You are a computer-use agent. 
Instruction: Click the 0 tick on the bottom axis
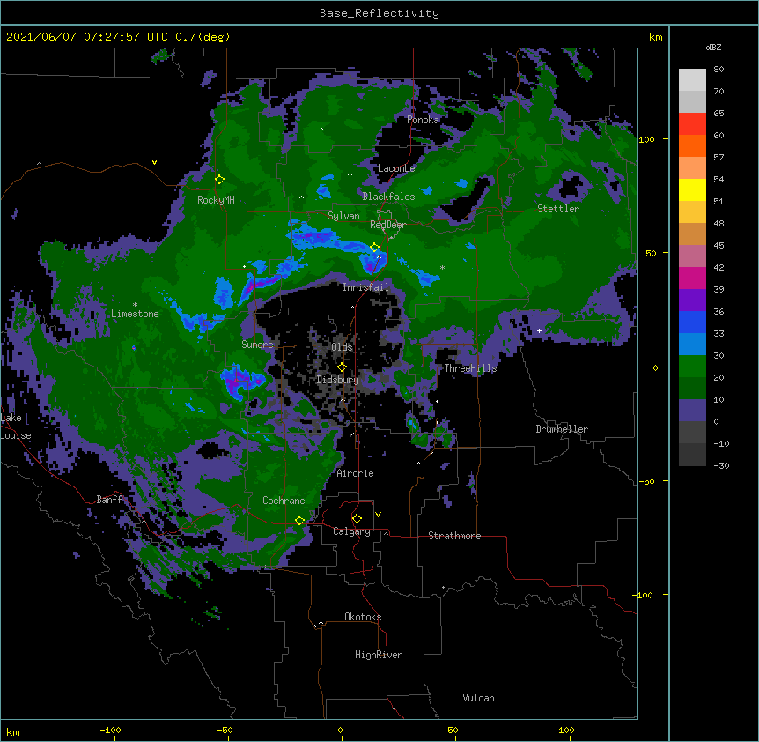340,730
